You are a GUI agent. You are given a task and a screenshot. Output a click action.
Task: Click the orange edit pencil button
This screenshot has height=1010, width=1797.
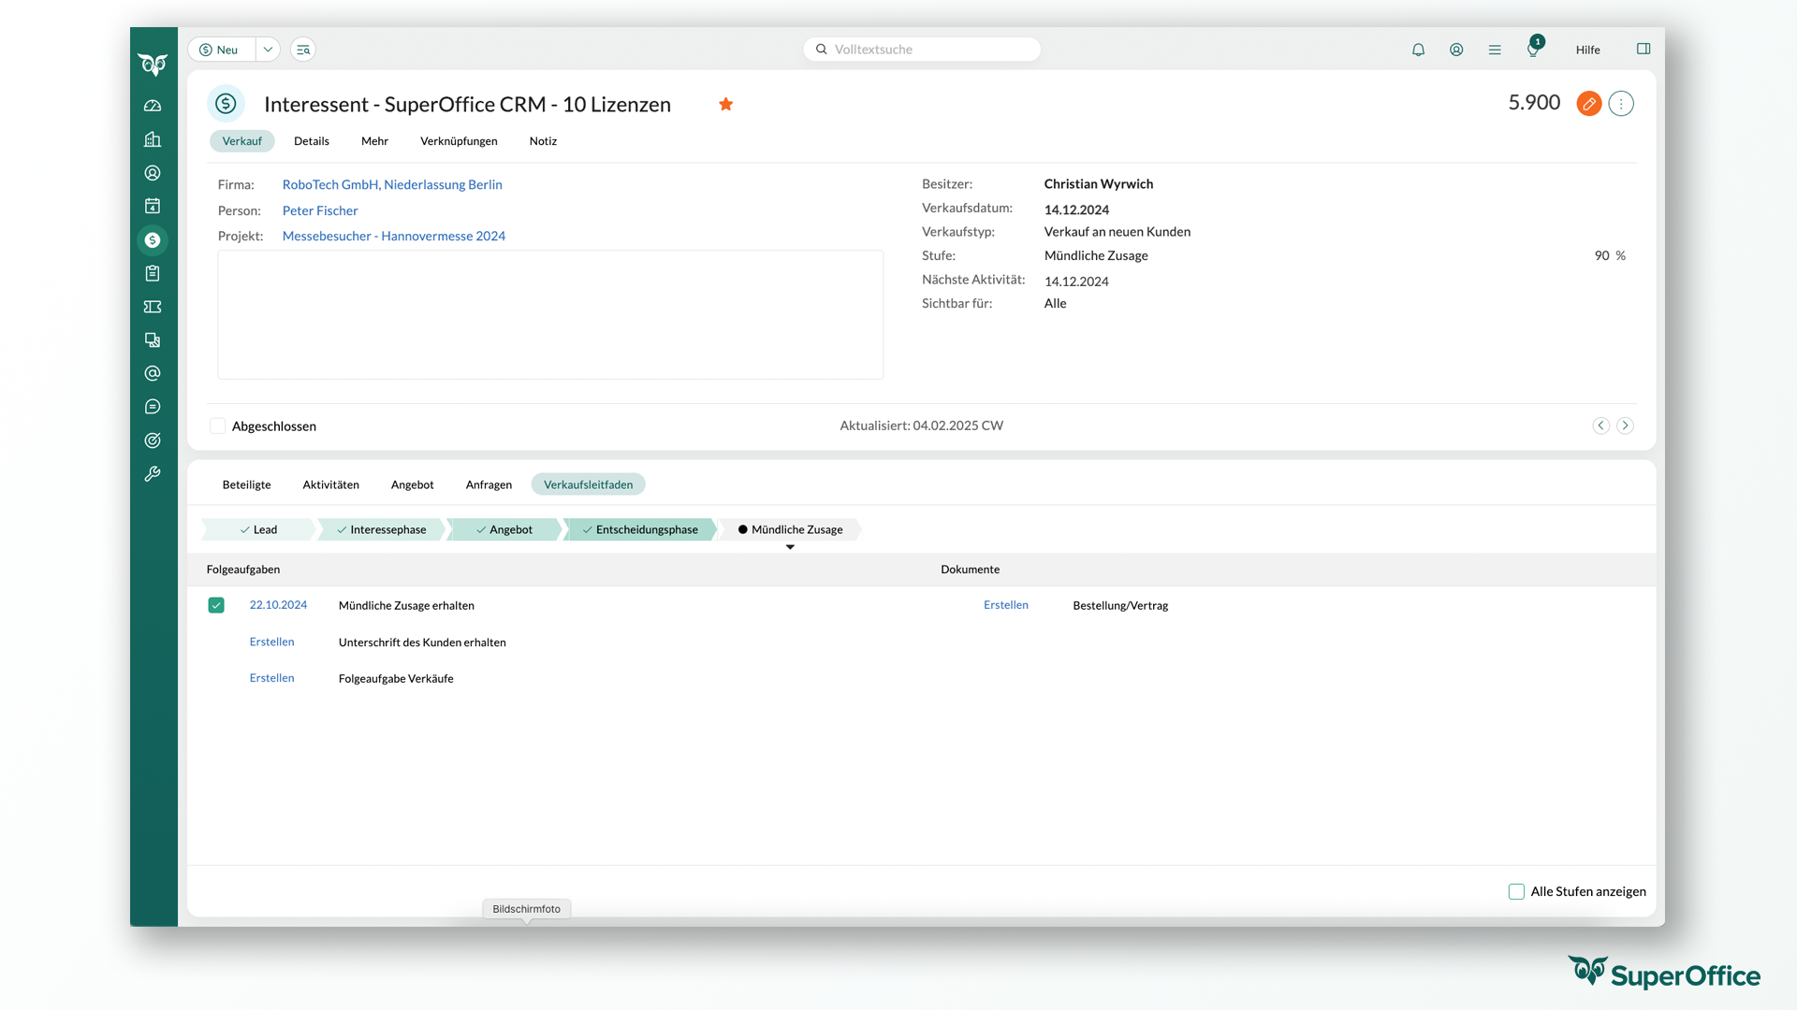1588,104
